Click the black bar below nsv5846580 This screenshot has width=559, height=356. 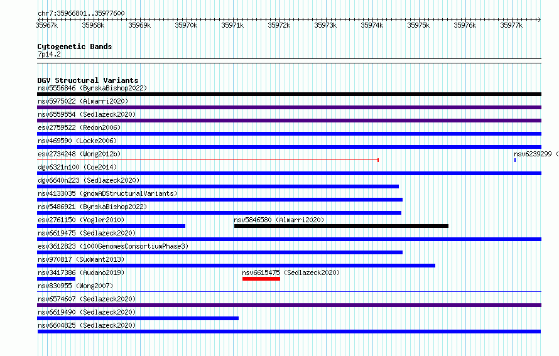point(341,226)
